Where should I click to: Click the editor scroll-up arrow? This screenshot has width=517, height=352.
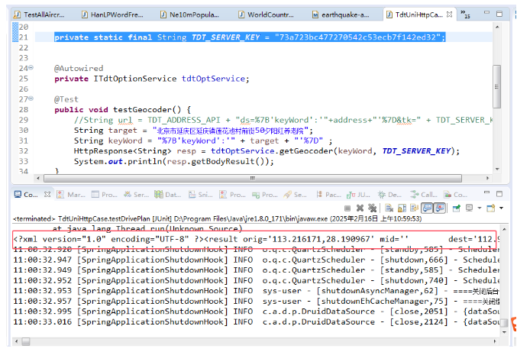point(497,27)
